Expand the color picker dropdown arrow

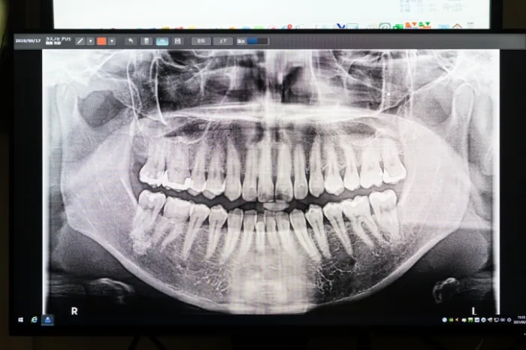pos(112,41)
